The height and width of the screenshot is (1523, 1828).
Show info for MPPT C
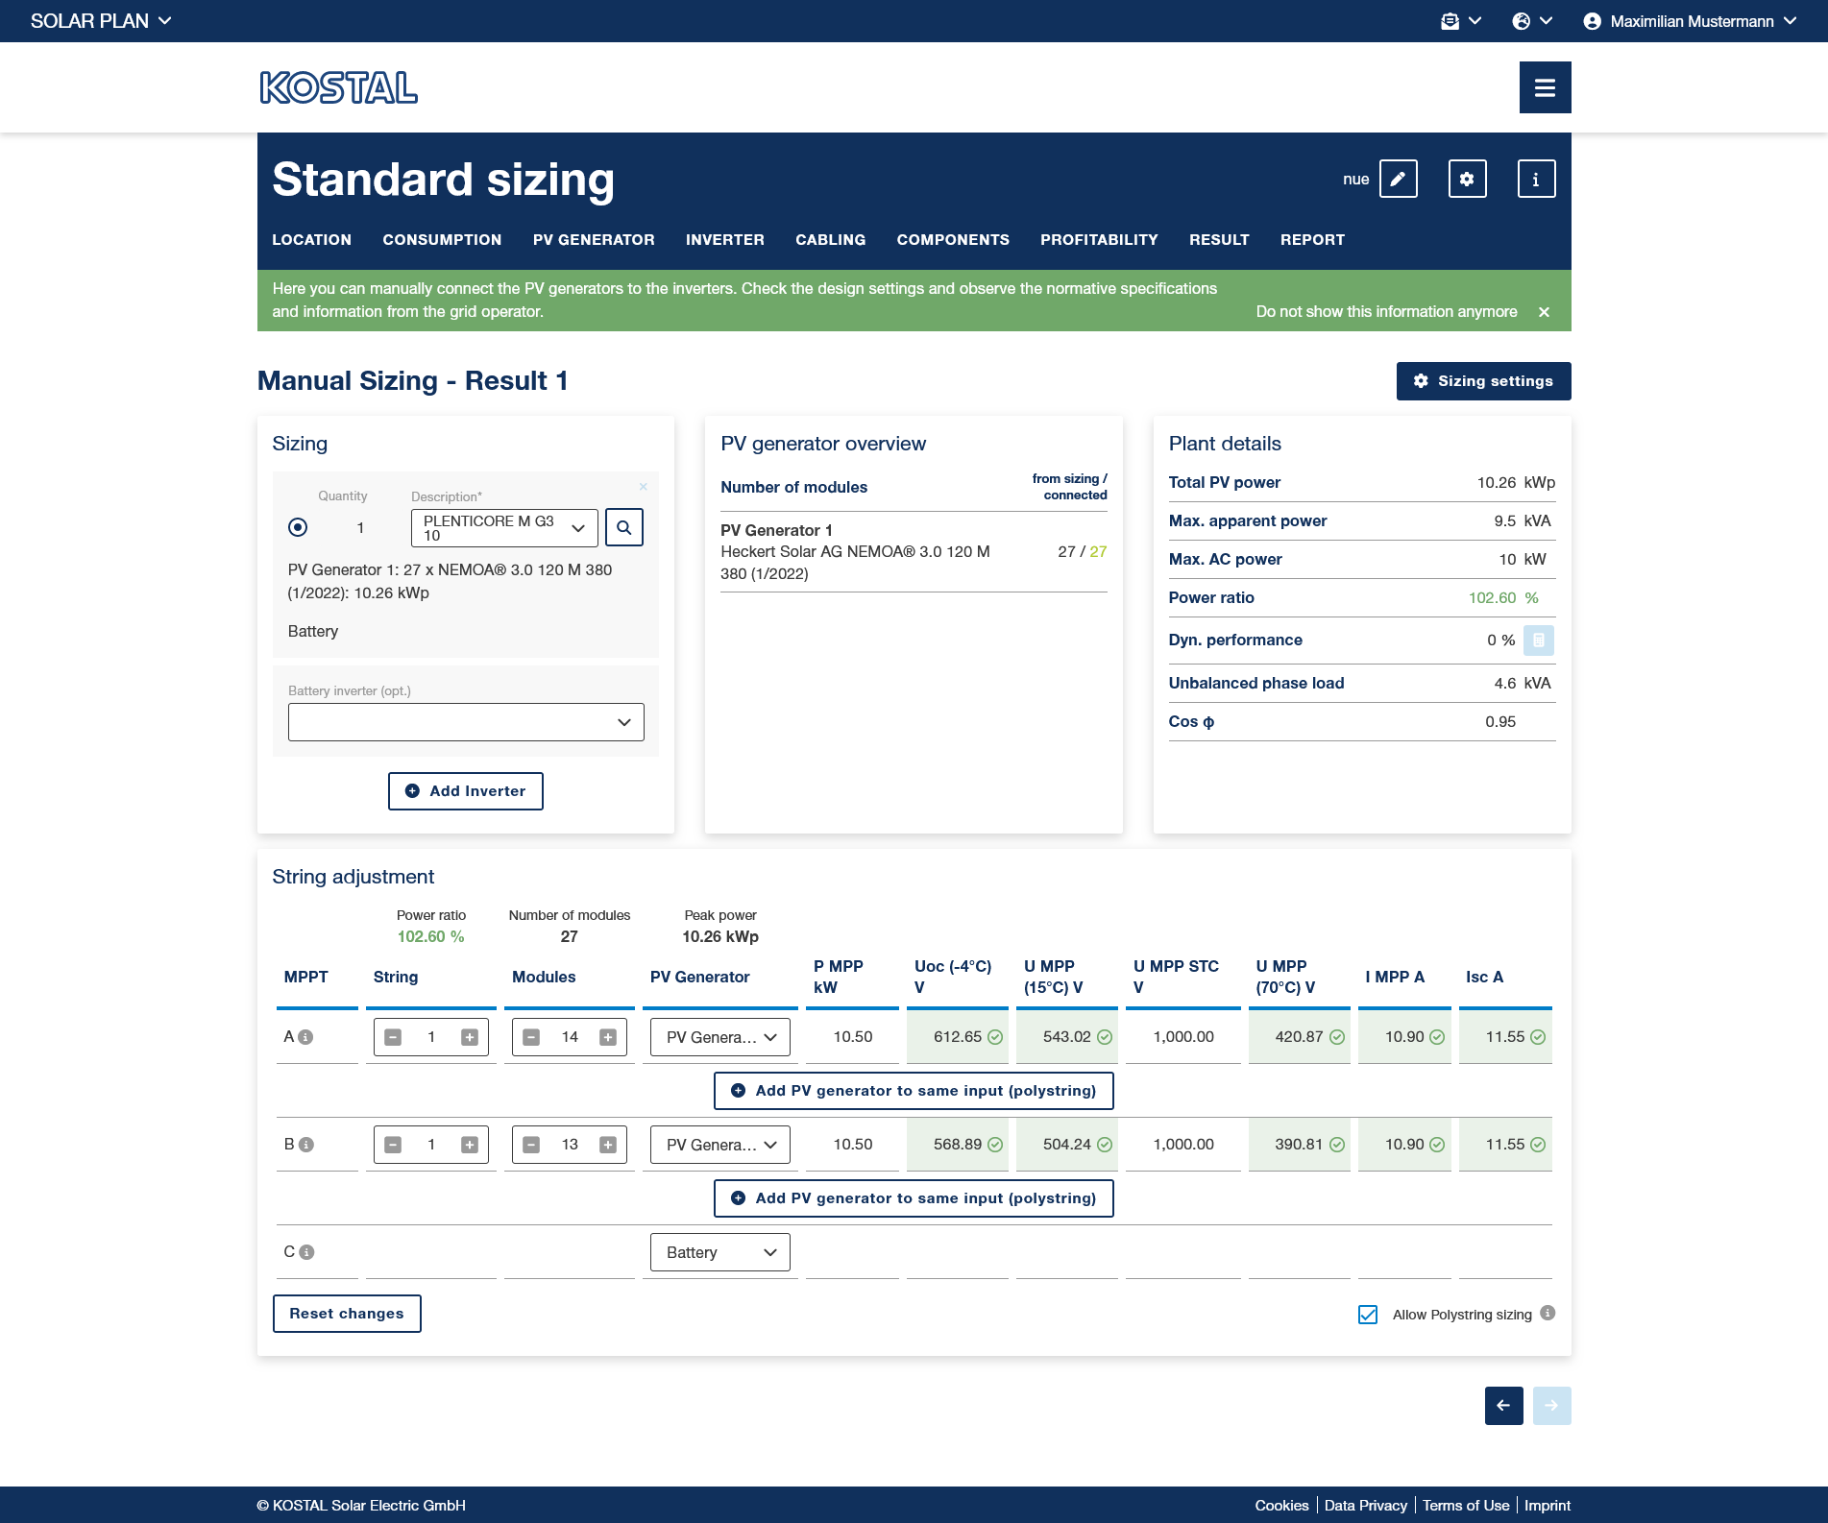pyautogui.click(x=306, y=1252)
